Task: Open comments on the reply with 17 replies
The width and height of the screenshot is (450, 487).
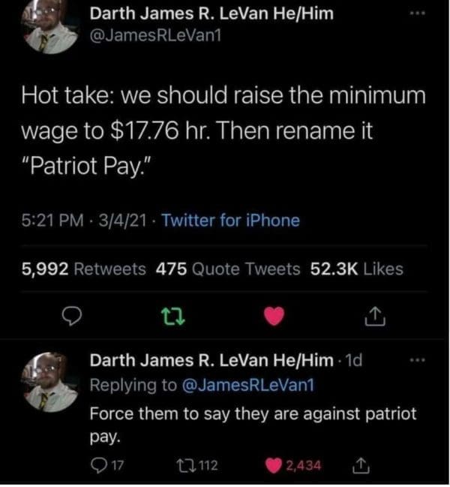Action: tap(107, 465)
